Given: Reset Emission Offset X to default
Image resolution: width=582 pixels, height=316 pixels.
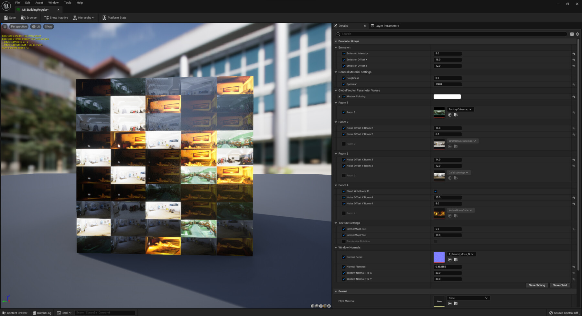Looking at the screenshot, I should pos(574,60).
